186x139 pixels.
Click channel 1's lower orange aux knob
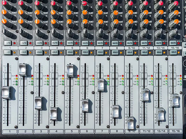4,21
